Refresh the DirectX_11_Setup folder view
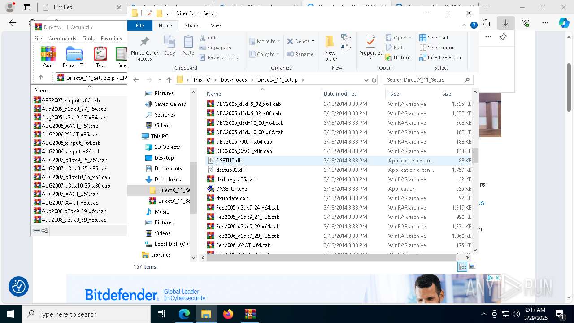 (x=374, y=80)
